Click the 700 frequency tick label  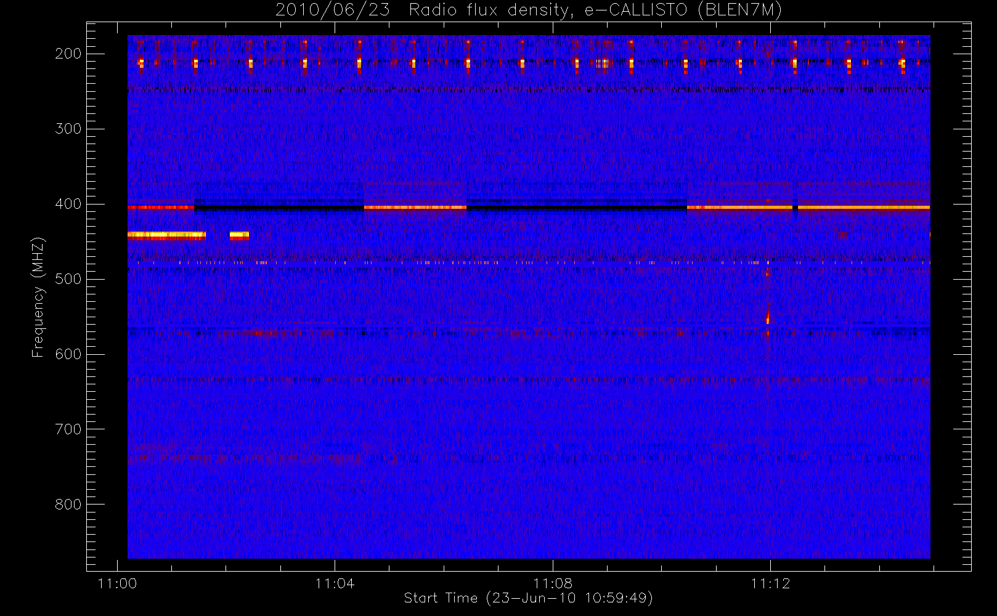(x=68, y=429)
